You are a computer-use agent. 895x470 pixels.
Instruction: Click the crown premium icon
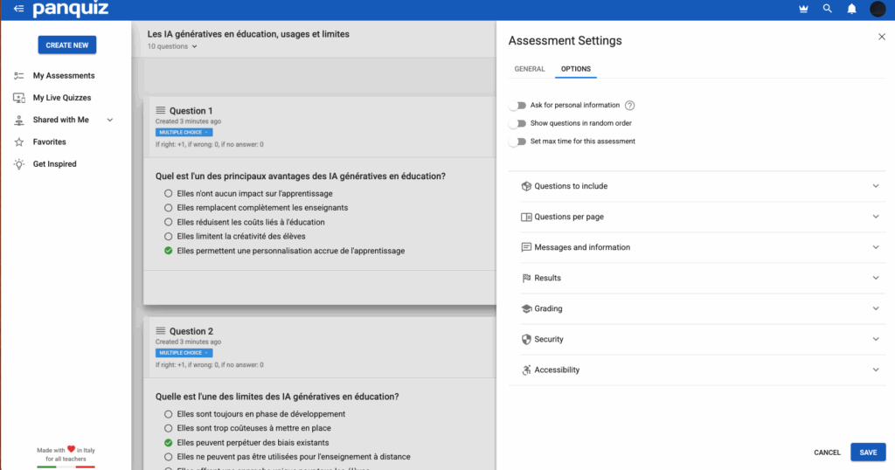(803, 9)
